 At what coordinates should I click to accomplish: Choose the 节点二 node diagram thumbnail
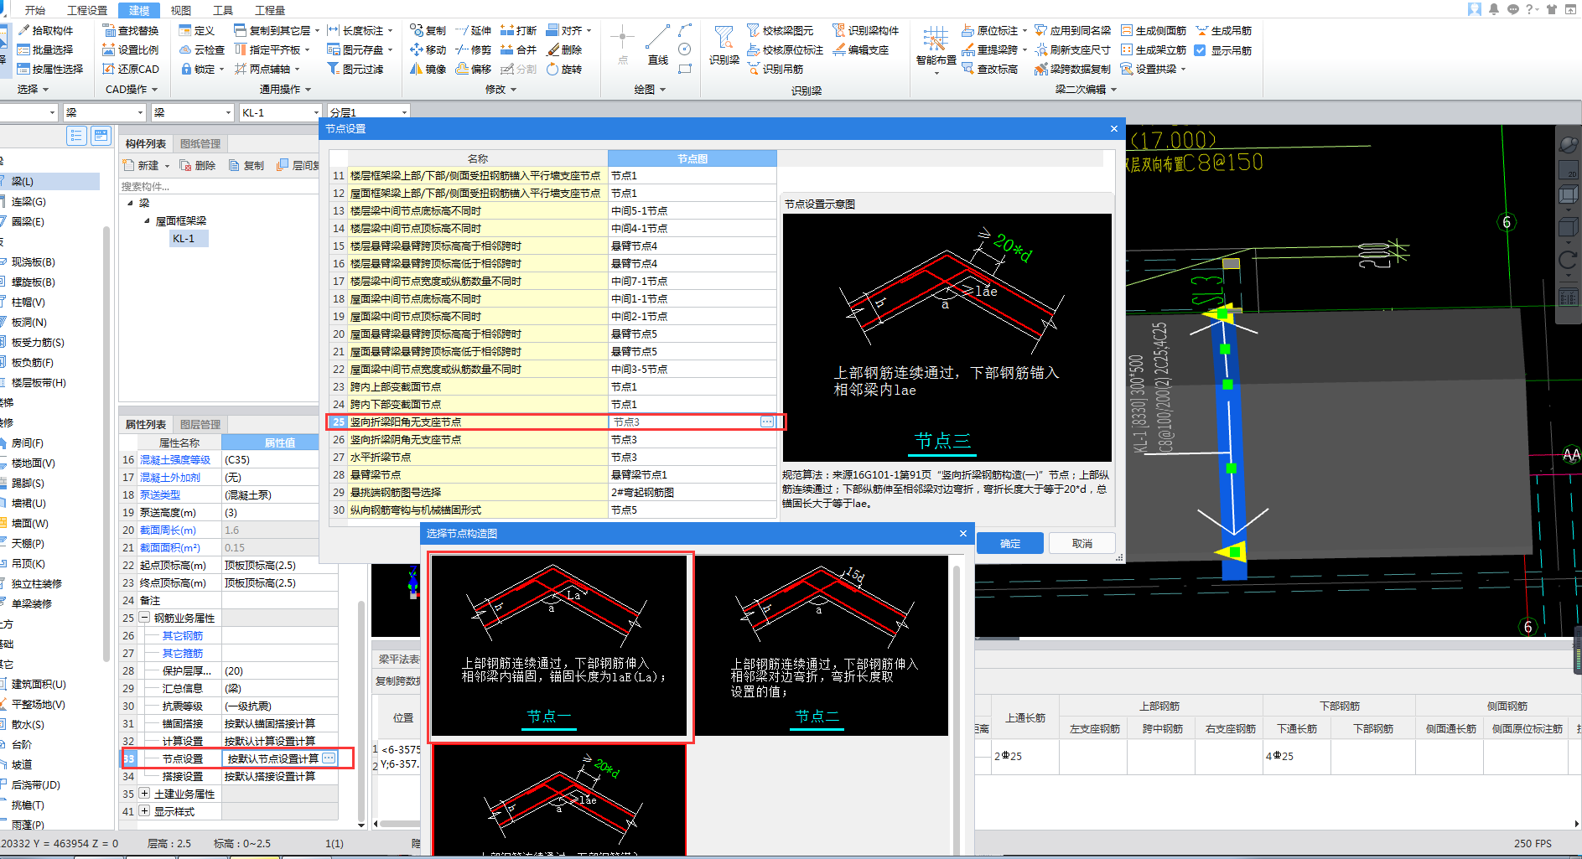822,647
